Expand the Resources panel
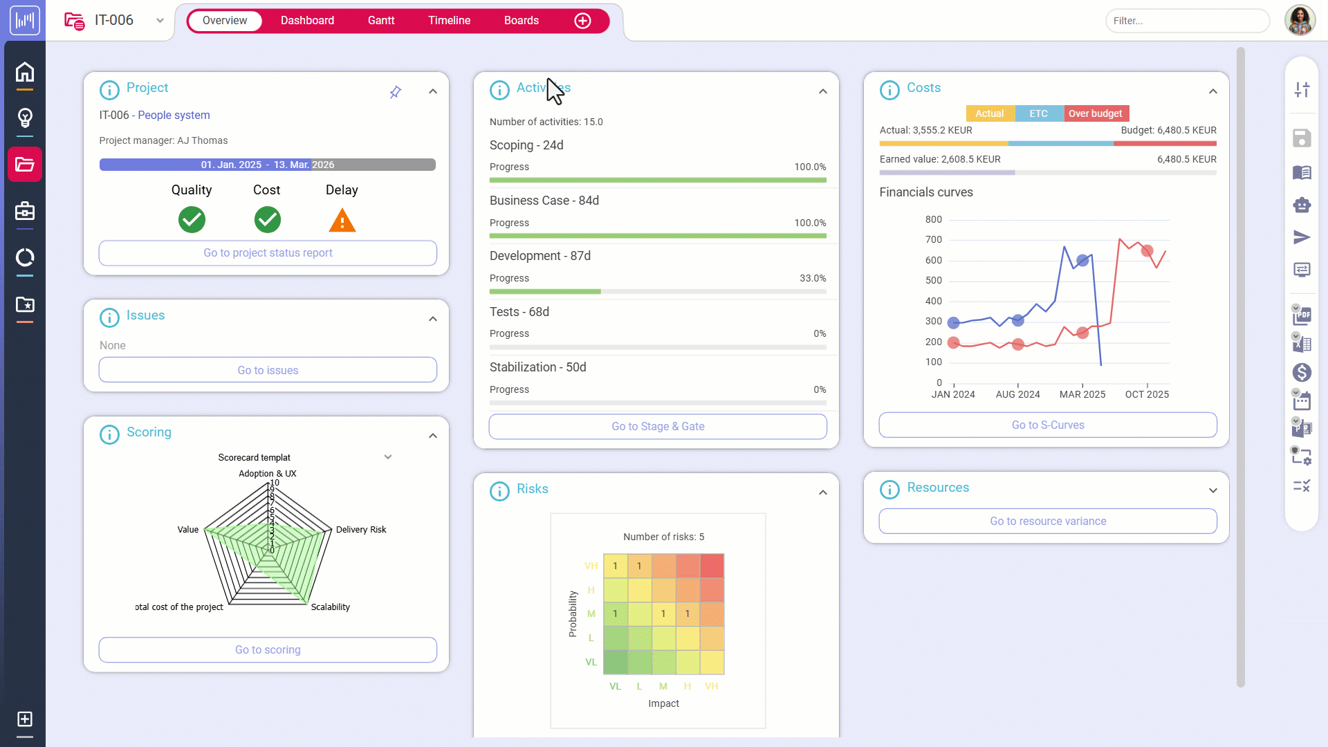Image resolution: width=1328 pixels, height=747 pixels. coord(1214,490)
